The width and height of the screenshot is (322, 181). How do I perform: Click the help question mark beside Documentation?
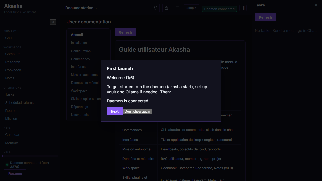96,8
